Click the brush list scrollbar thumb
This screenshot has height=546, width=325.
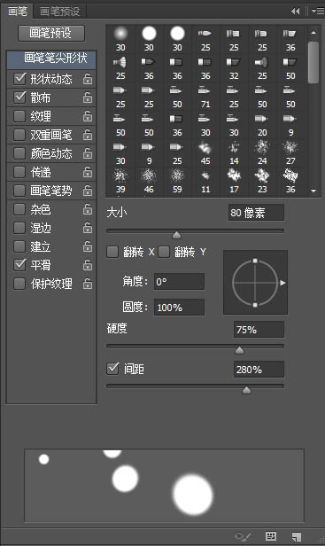313,63
